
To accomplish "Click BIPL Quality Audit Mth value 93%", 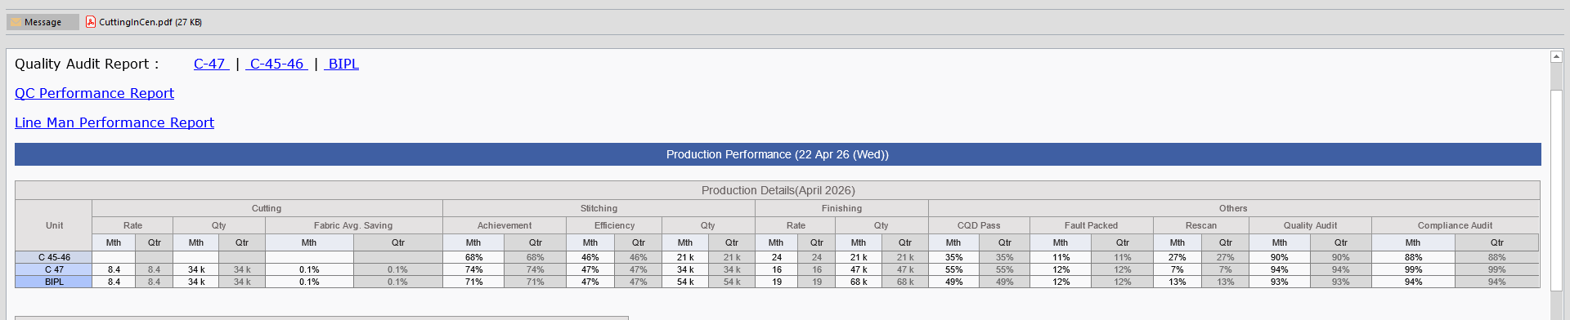I will click(1279, 282).
